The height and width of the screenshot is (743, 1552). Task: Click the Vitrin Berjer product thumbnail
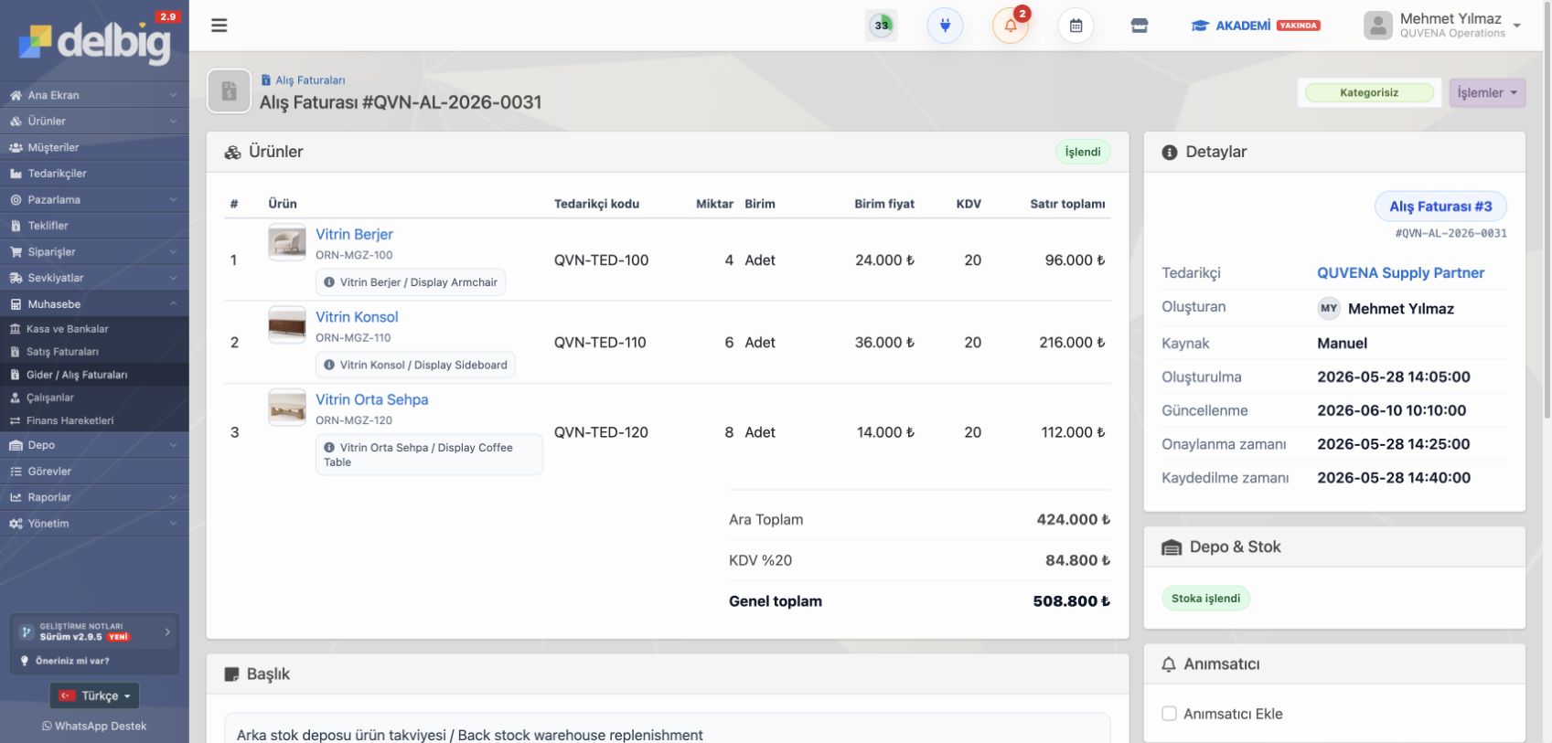point(287,242)
